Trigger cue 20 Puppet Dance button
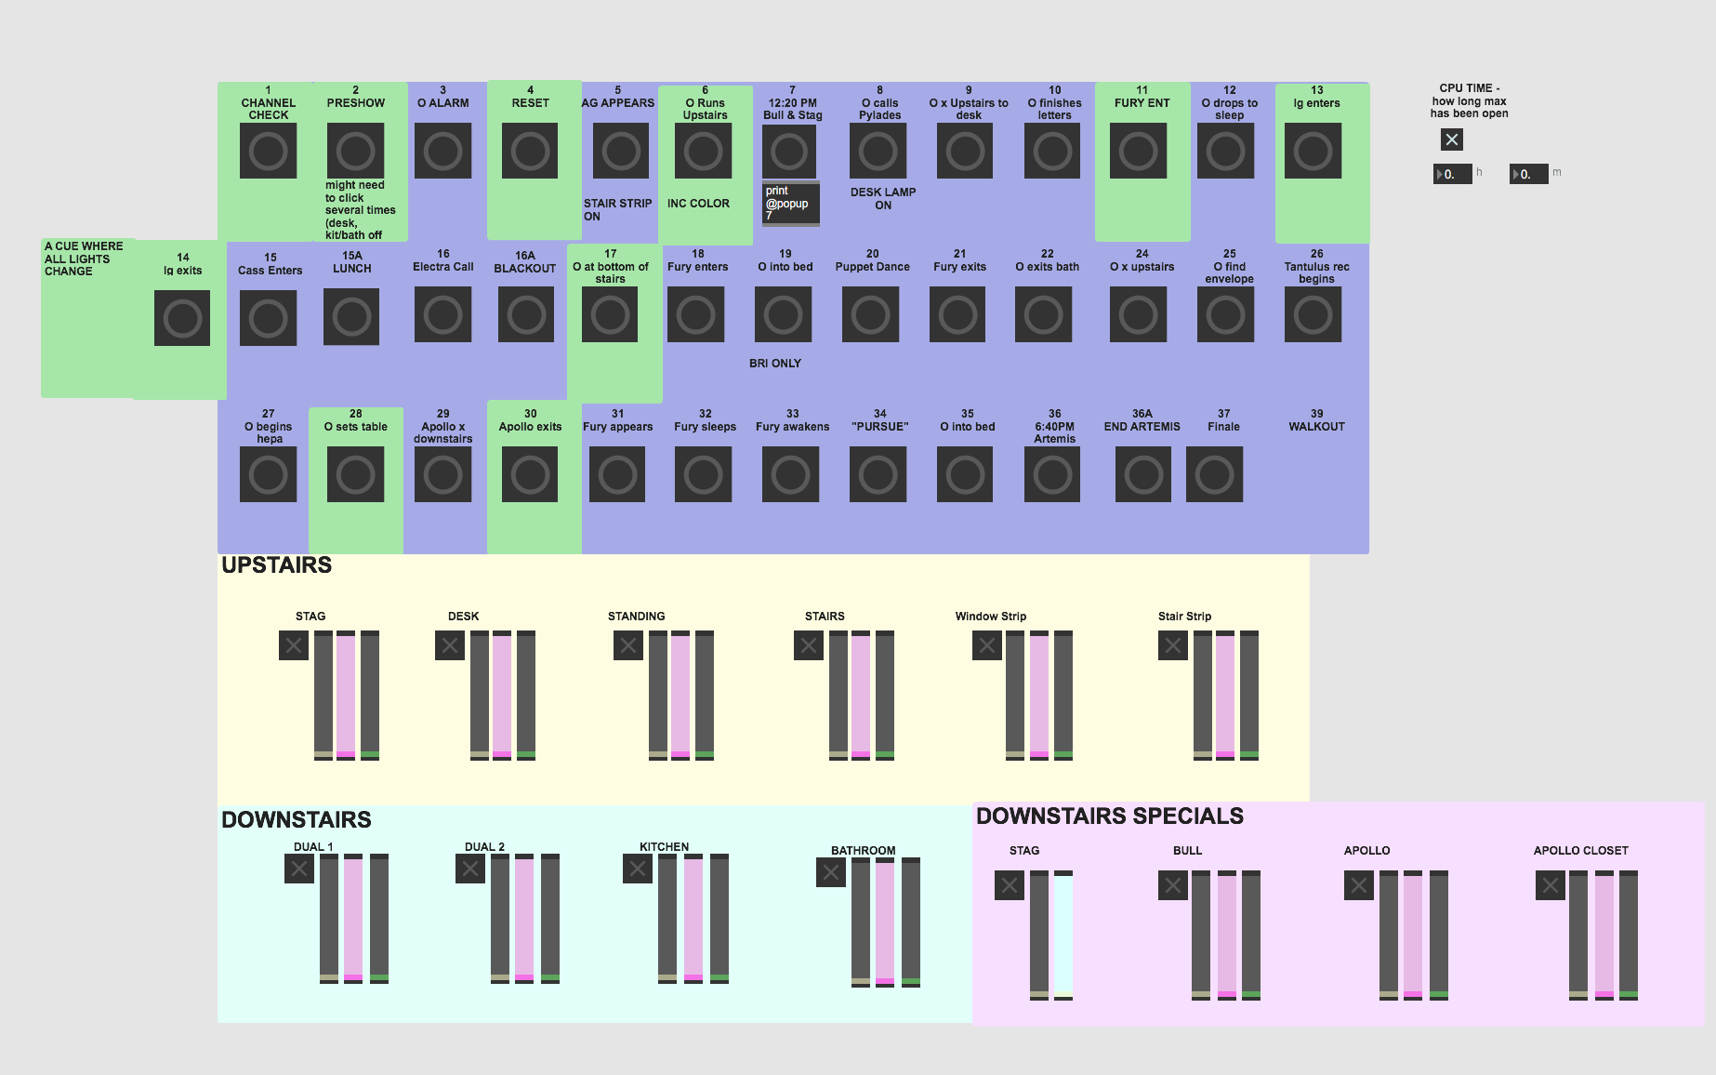The width and height of the screenshot is (1716, 1075). [x=870, y=314]
